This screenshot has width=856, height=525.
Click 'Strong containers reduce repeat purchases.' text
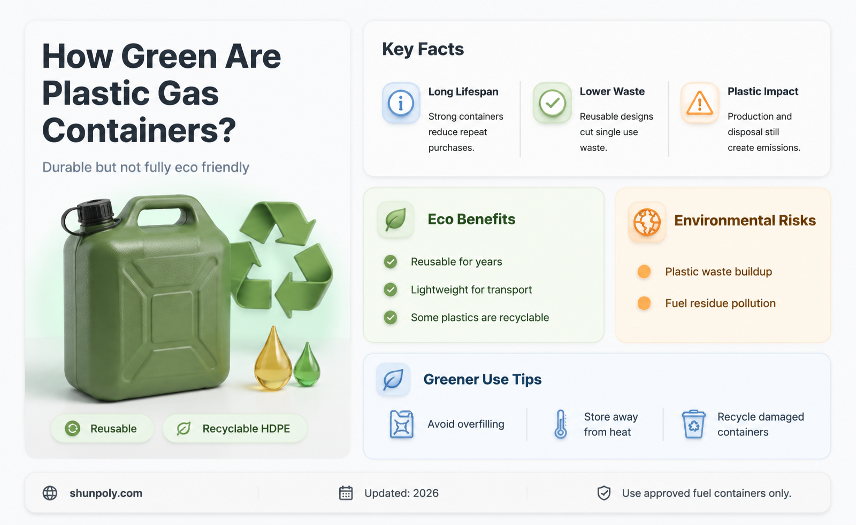[466, 132]
